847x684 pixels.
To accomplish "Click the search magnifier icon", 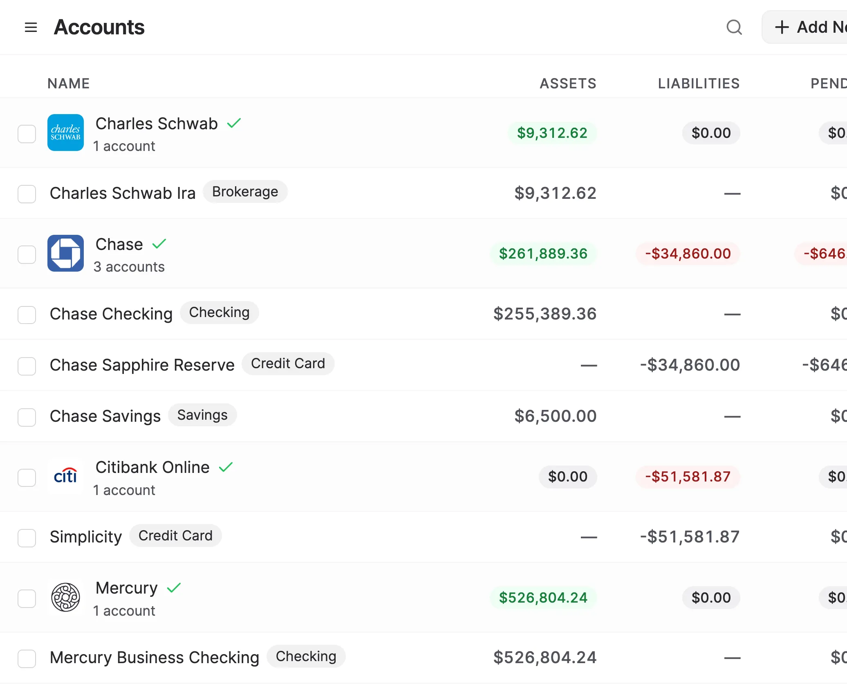I will click(x=734, y=27).
